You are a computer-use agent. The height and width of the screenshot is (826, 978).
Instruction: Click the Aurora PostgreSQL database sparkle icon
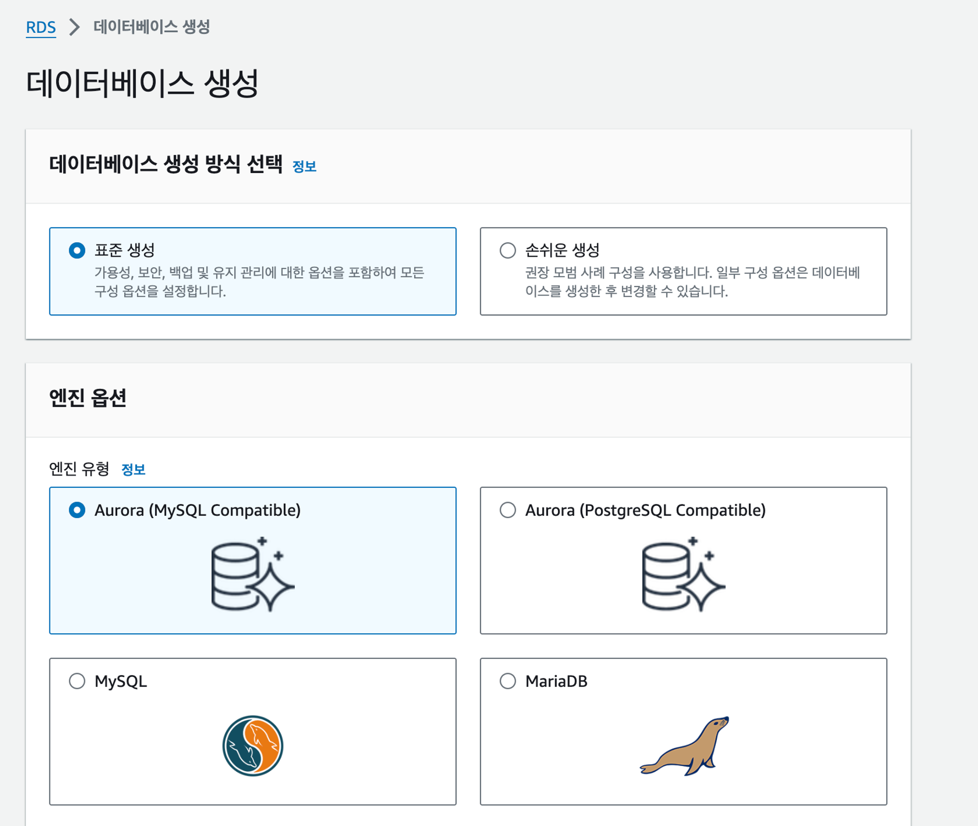pyautogui.click(x=683, y=574)
